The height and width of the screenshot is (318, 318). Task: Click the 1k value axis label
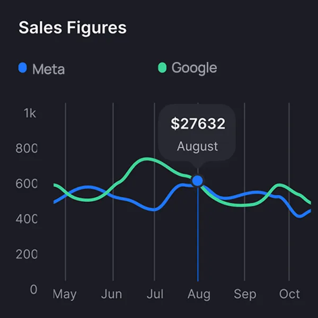[30, 113]
